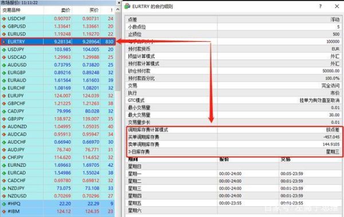Click the GBPUSD symbol arrow icon
This screenshot has height=217, width=344.
pos(4,26)
